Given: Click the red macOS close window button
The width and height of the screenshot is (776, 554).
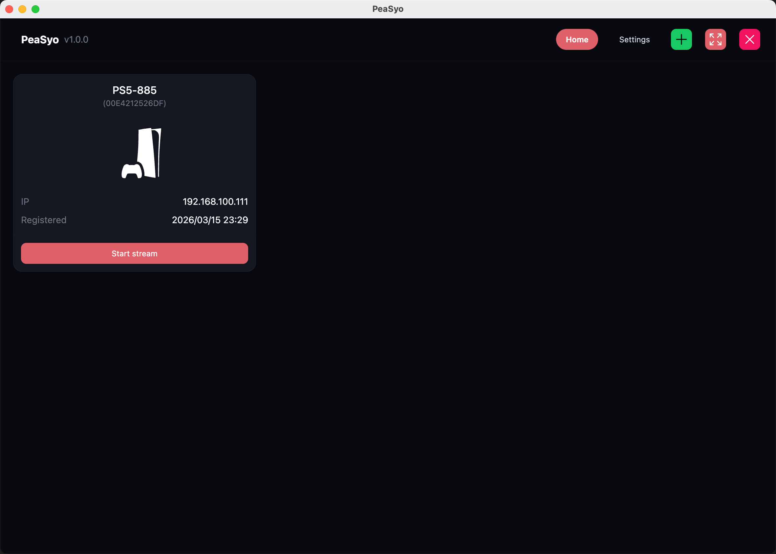Looking at the screenshot, I should point(9,9).
